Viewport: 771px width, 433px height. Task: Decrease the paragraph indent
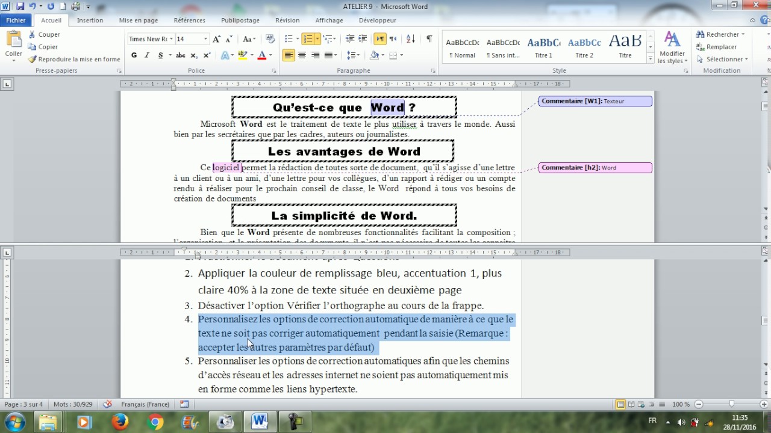(x=350, y=39)
